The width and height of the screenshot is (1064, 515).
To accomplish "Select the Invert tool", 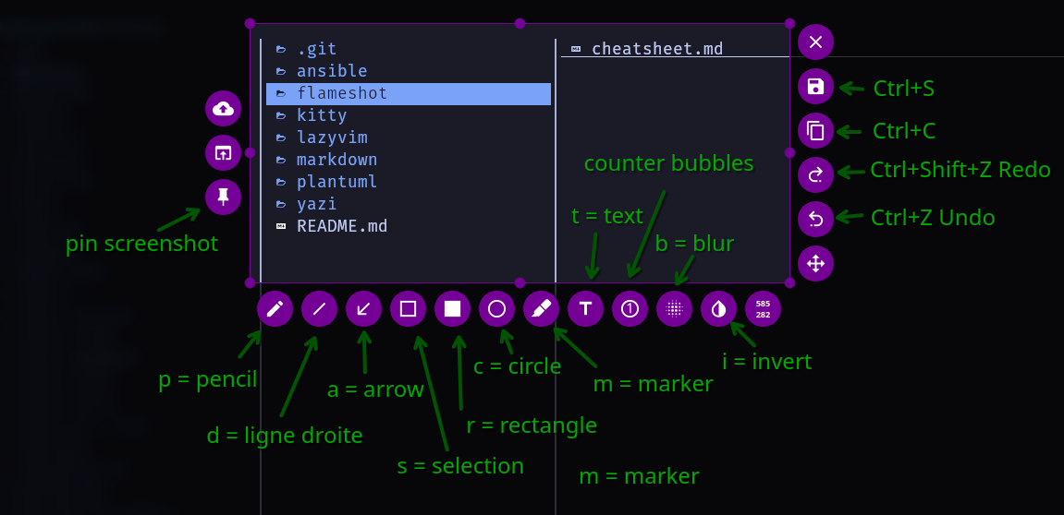I will pos(718,309).
